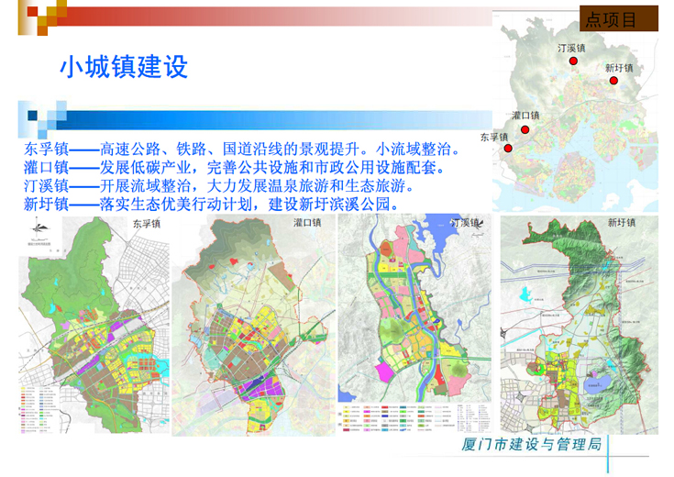This screenshot has width=674, height=477.
Task: Select the 灌口镇 land-use plan map
Action: click(x=264, y=316)
